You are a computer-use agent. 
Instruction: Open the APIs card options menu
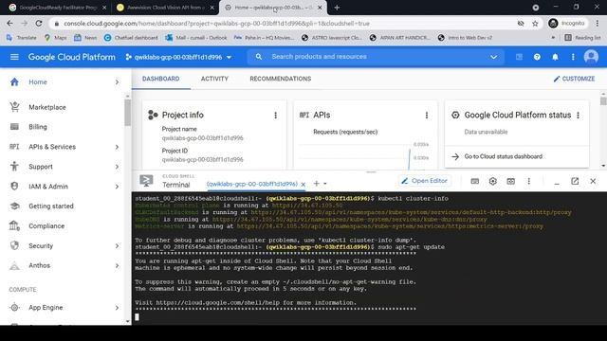(x=427, y=116)
